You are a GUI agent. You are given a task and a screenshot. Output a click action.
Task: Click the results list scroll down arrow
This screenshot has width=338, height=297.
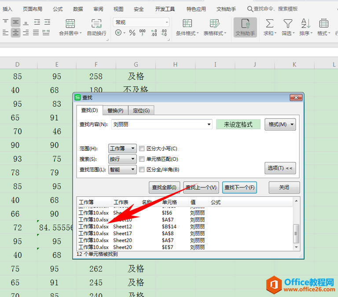coord(296,247)
